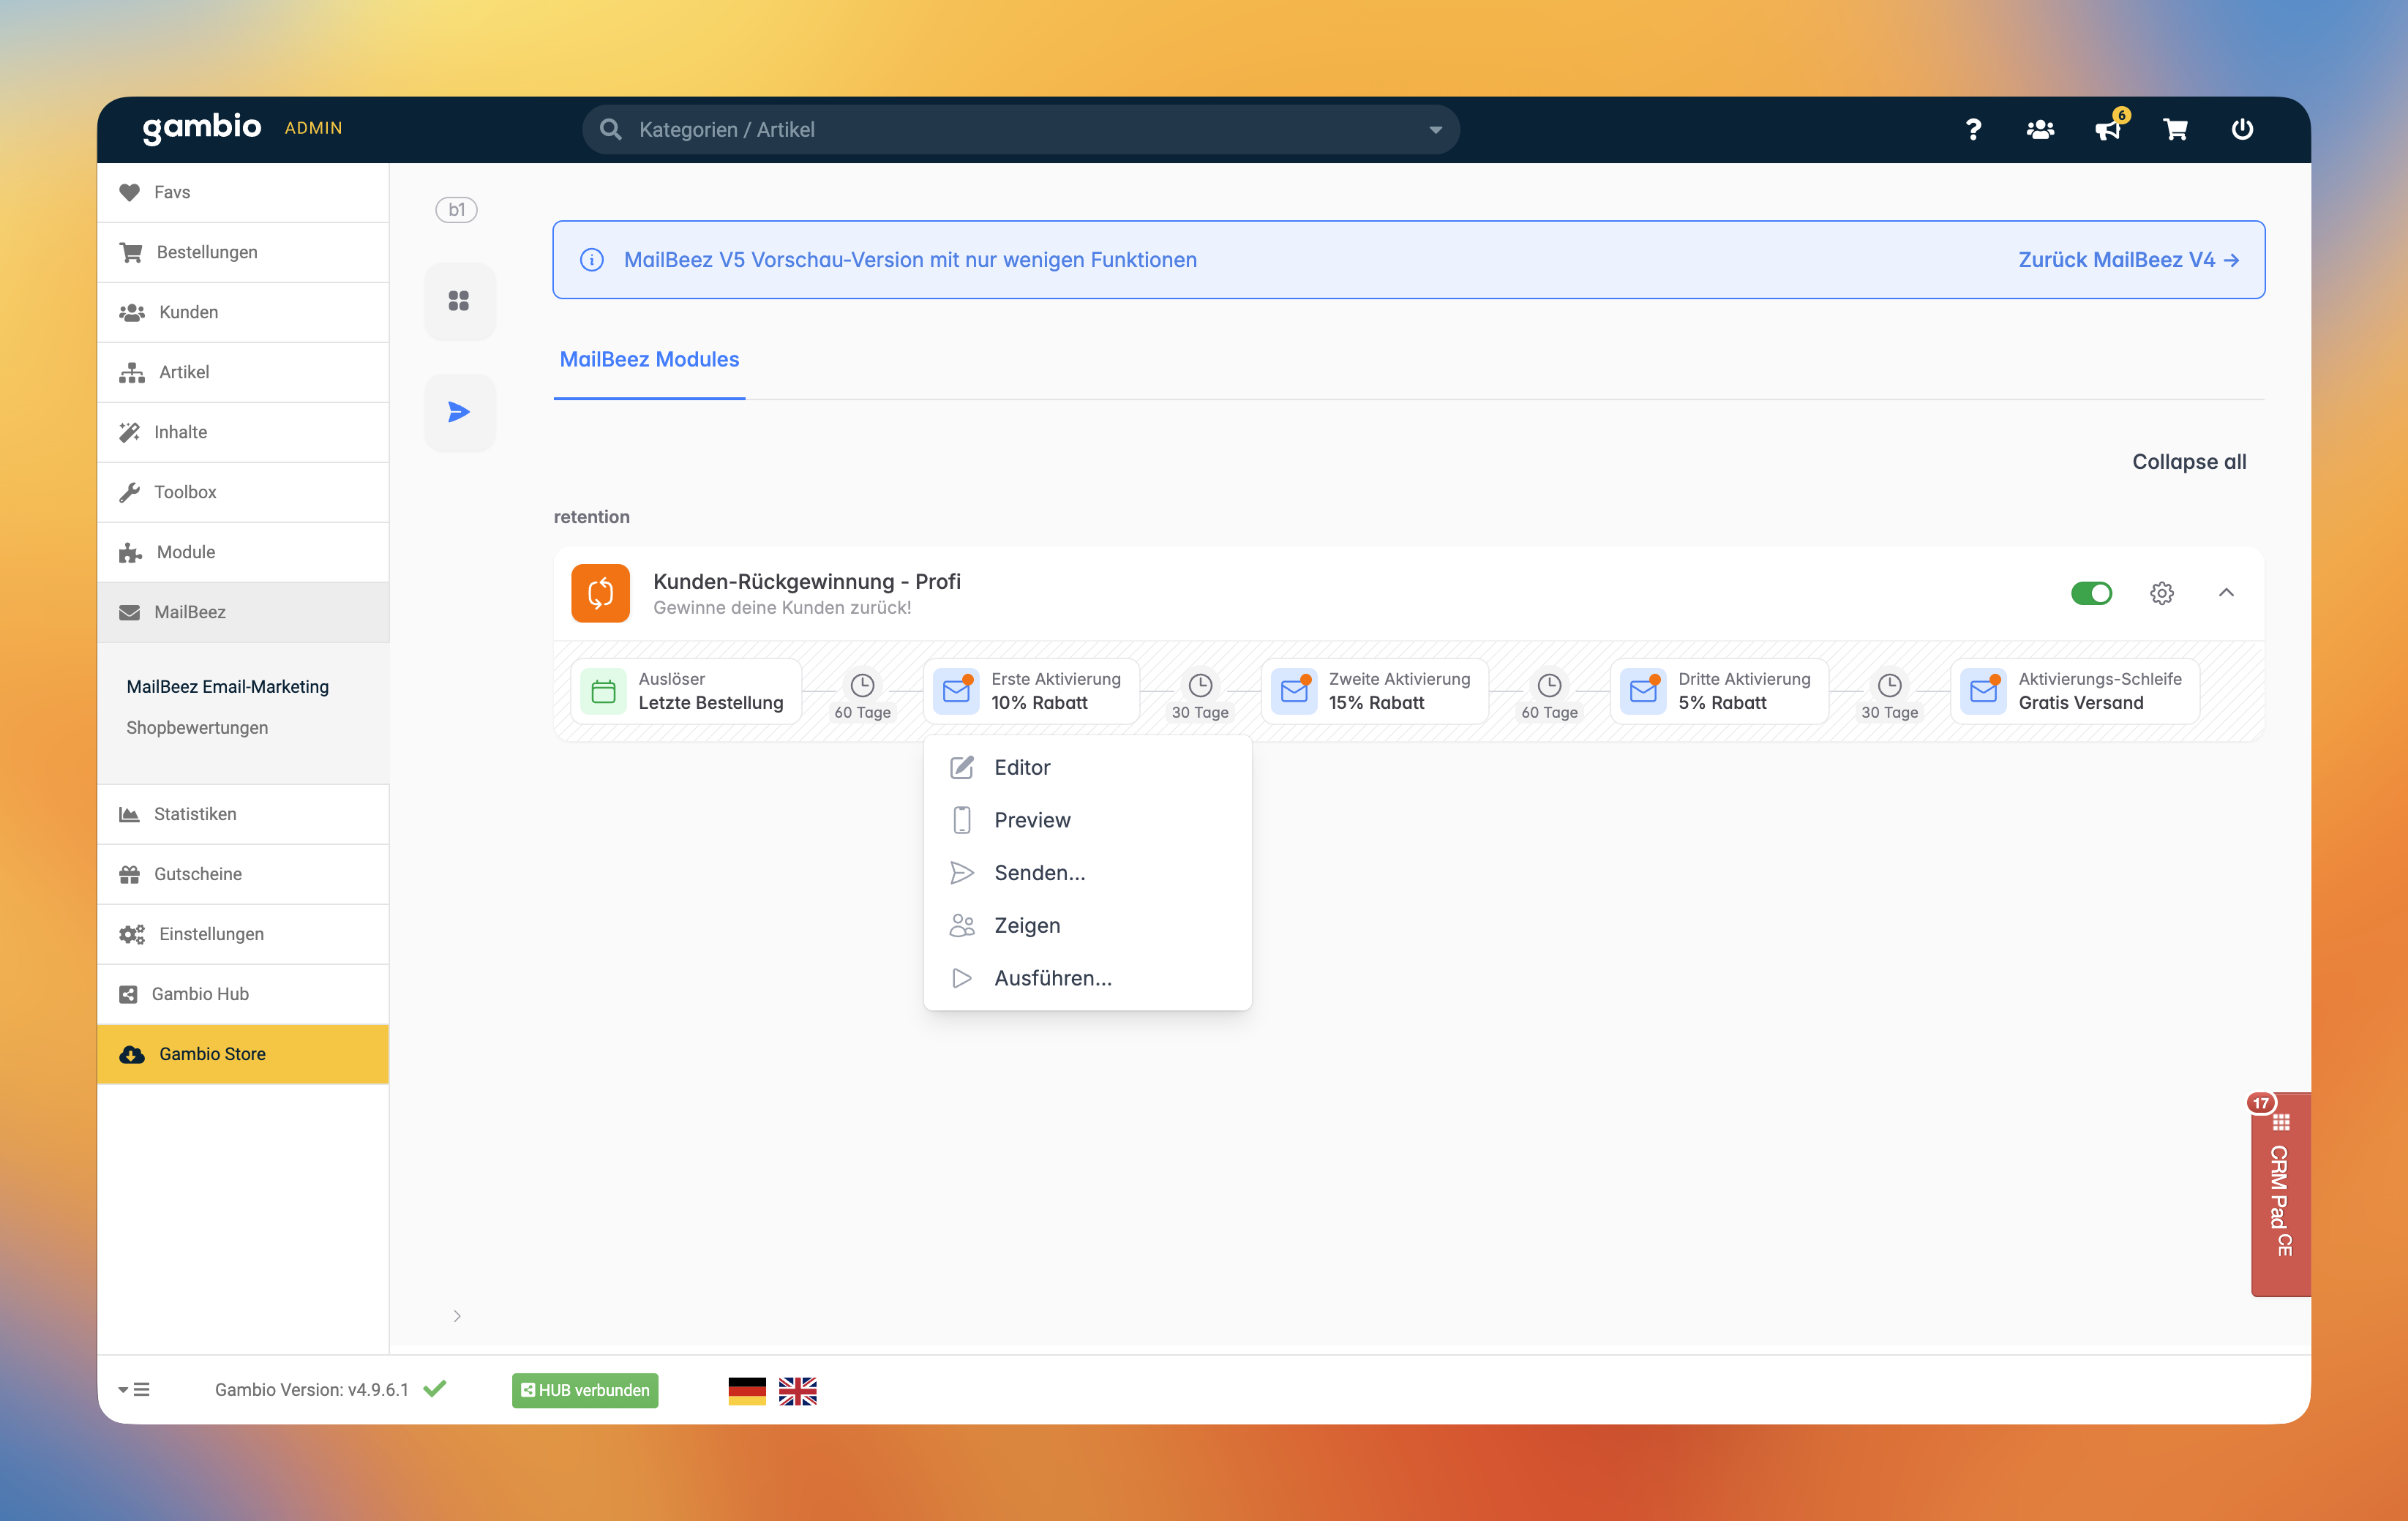The image size is (2408, 1521).
Task: Open module settings gear icon
Action: 2161,593
